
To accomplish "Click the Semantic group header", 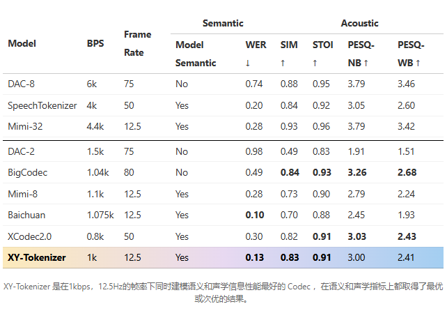I will 223,23.
